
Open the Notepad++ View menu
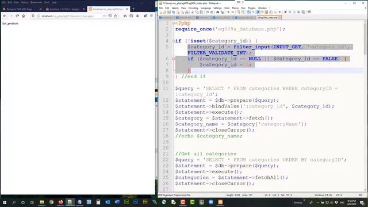pyautogui.click(x=183, y=8)
